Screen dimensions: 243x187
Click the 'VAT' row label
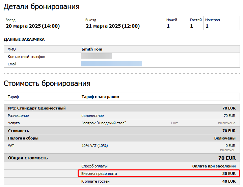[11, 146]
